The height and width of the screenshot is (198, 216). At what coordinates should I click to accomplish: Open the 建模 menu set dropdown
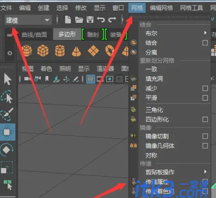pyautogui.click(x=47, y=20)
